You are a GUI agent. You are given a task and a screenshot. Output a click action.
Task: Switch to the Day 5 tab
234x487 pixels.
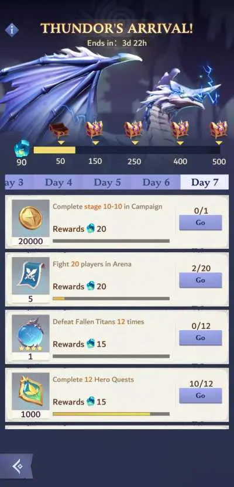tap(107, 182)
